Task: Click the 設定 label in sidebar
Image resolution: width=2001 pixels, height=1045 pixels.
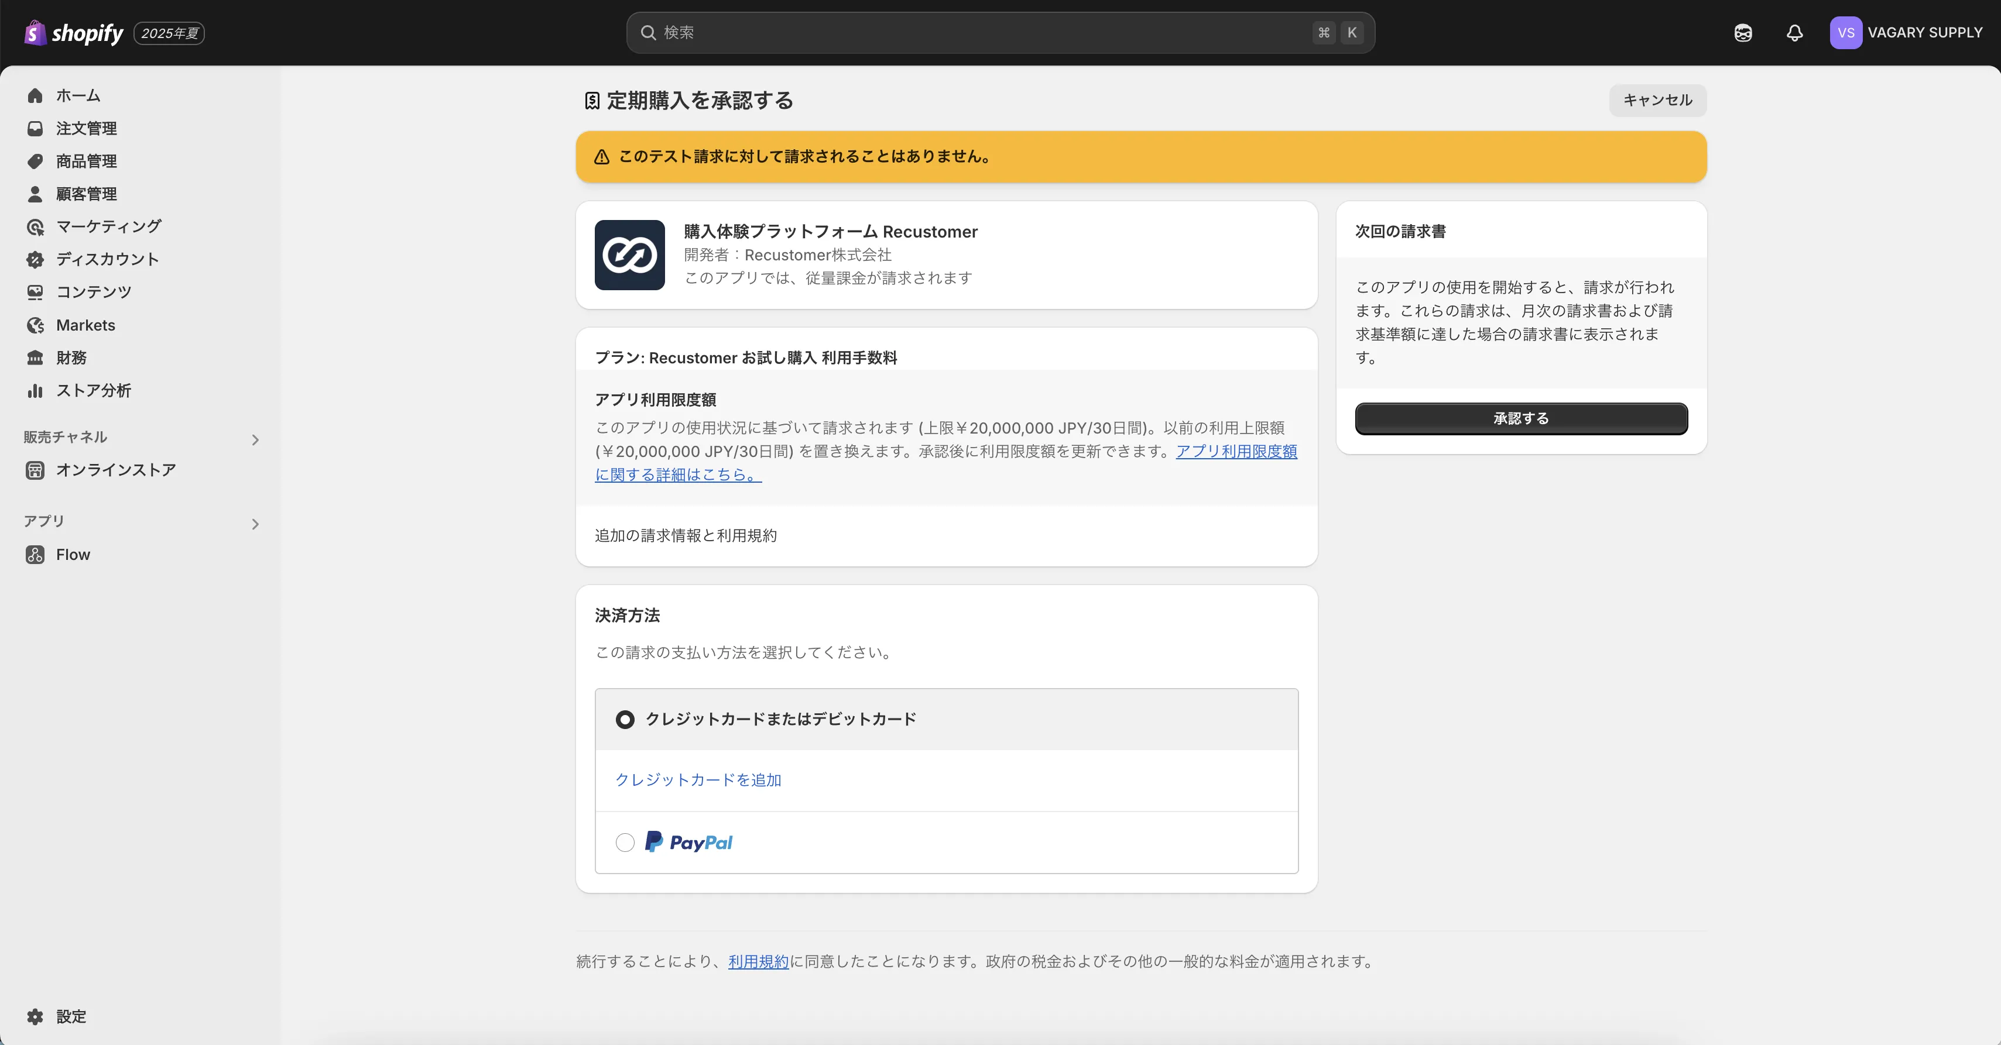Action: point(71,1016)
